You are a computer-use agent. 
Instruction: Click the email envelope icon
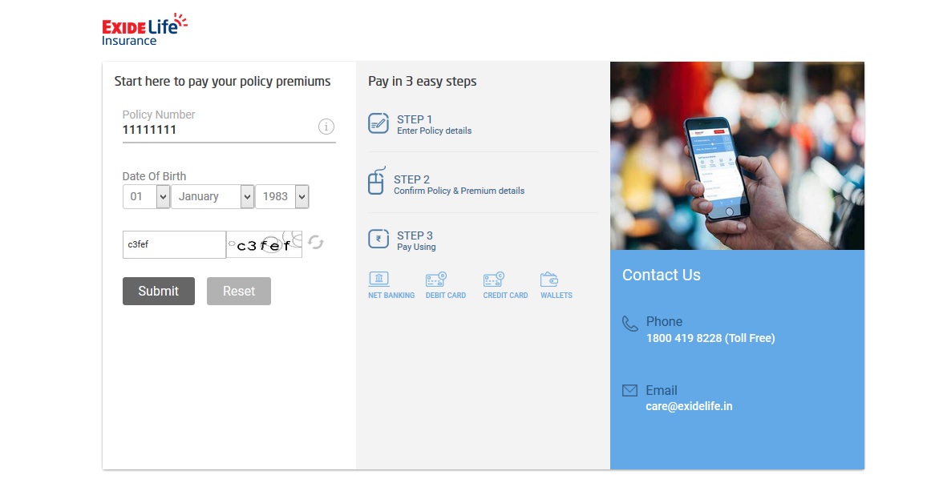coord(630,391)
